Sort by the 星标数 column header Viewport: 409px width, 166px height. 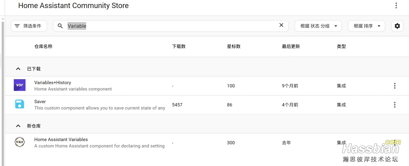coord(234,46)
